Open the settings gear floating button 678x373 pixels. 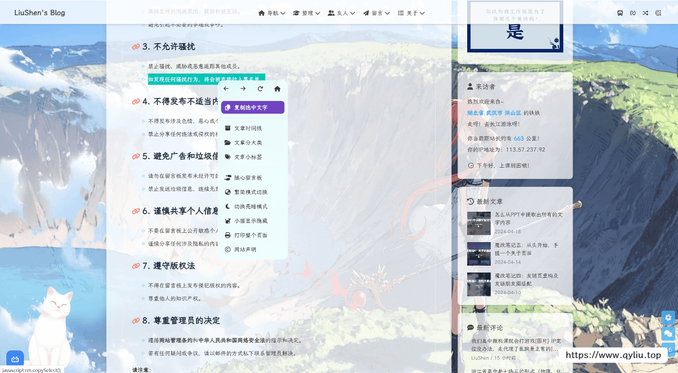point(668,318)
